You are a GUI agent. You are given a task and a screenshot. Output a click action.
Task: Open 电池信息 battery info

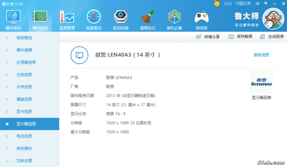tap(24, 136)
